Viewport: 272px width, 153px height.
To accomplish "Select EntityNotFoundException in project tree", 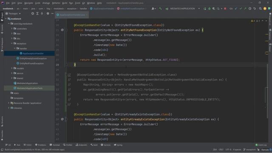I will (31, 63).
